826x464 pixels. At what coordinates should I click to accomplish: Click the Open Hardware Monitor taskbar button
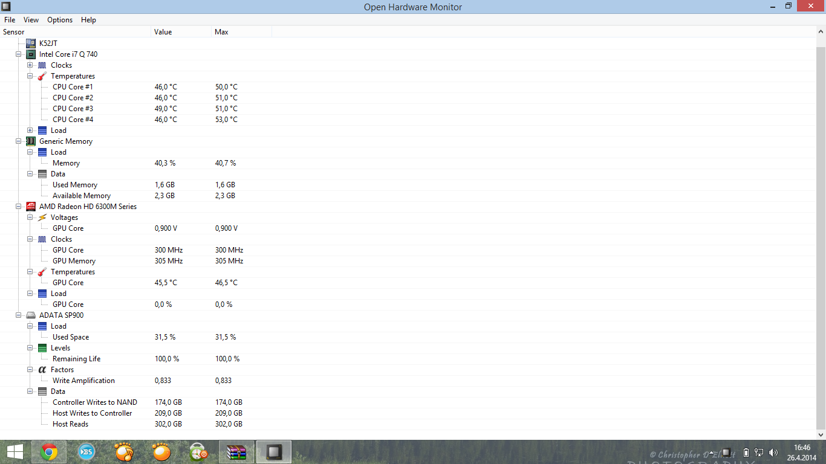274,452
